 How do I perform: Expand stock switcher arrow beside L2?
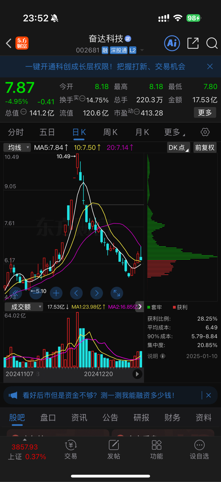tap(142, 50)
